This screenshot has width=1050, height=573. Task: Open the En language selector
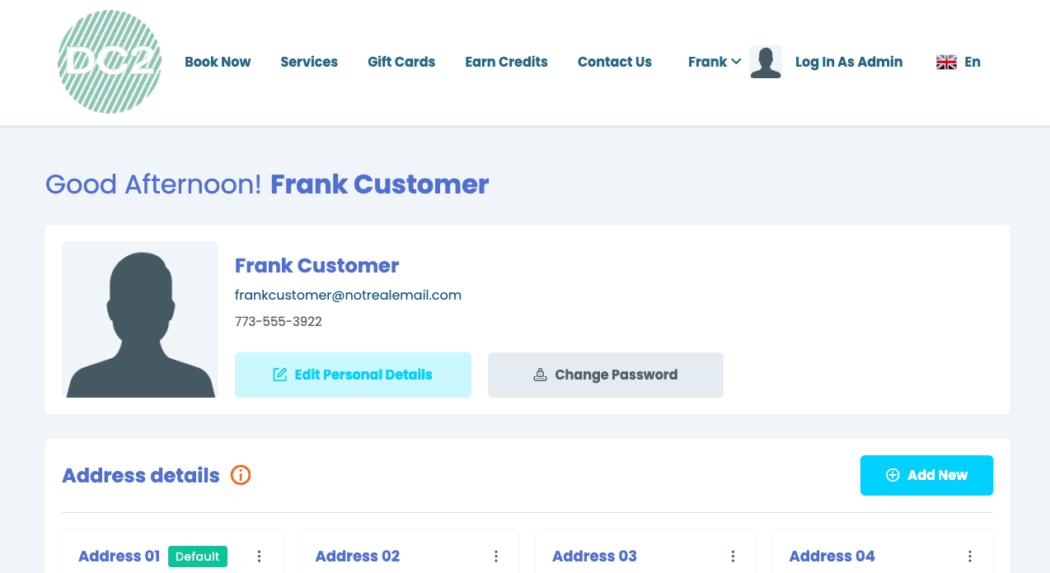[x=973, y=62]
